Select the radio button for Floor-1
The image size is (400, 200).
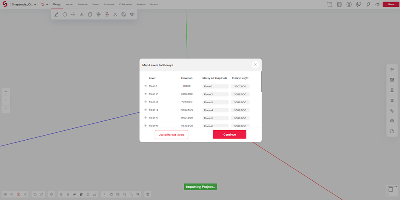146,86
